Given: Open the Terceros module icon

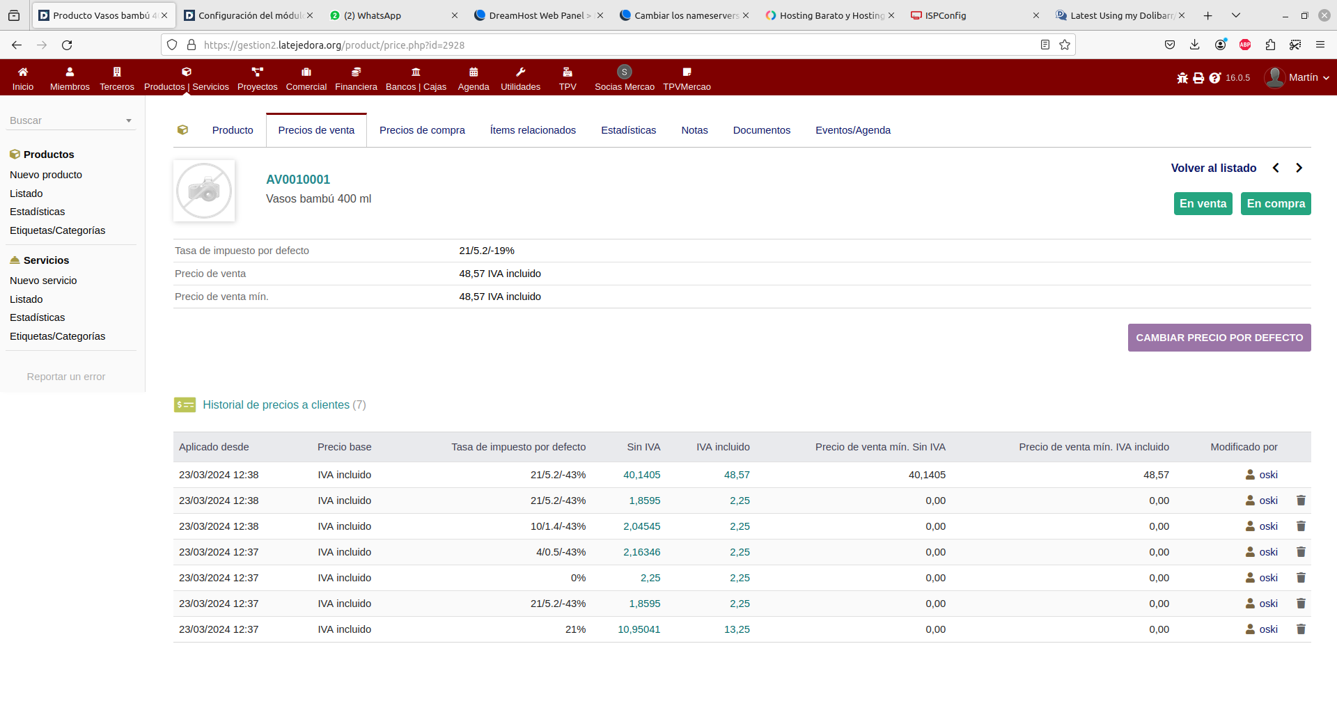Looking at the screenshot, I should coord(117,72).
